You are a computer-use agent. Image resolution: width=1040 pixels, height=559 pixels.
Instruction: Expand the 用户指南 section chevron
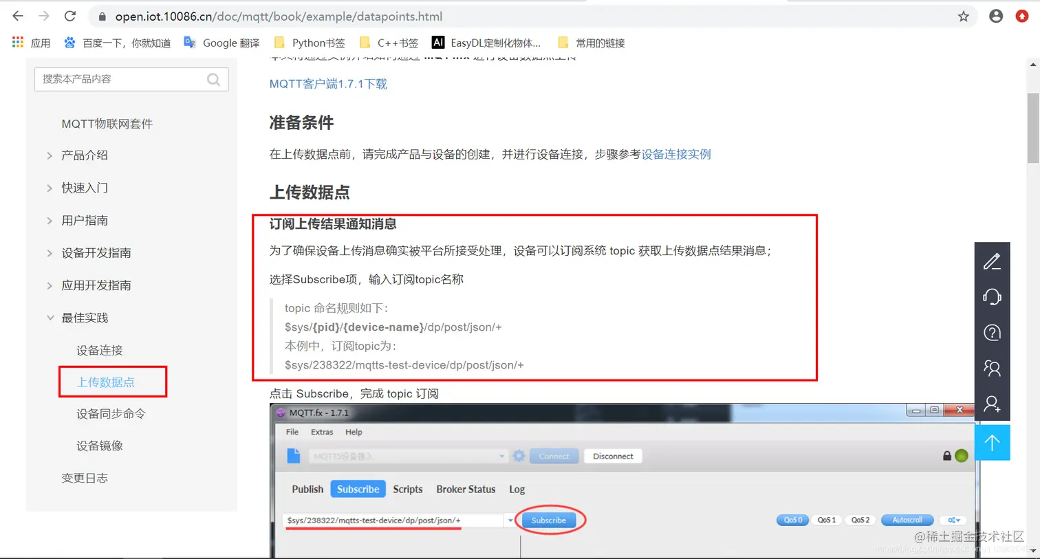50,221
